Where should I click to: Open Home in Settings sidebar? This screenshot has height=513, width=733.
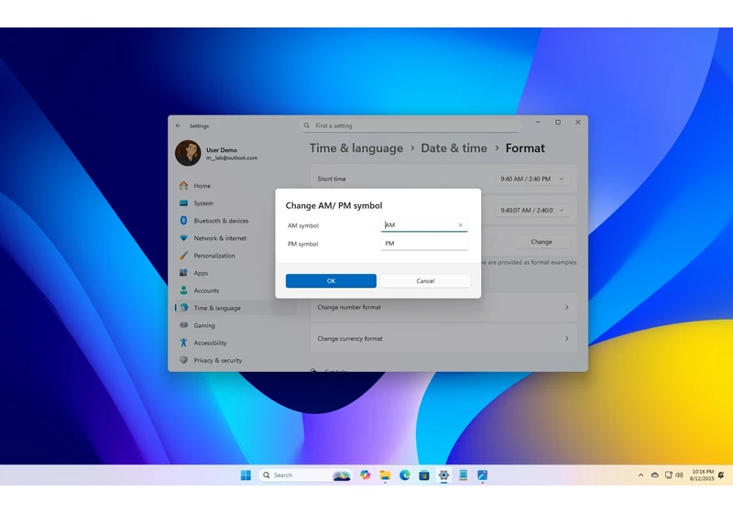(x=235, y=185)
